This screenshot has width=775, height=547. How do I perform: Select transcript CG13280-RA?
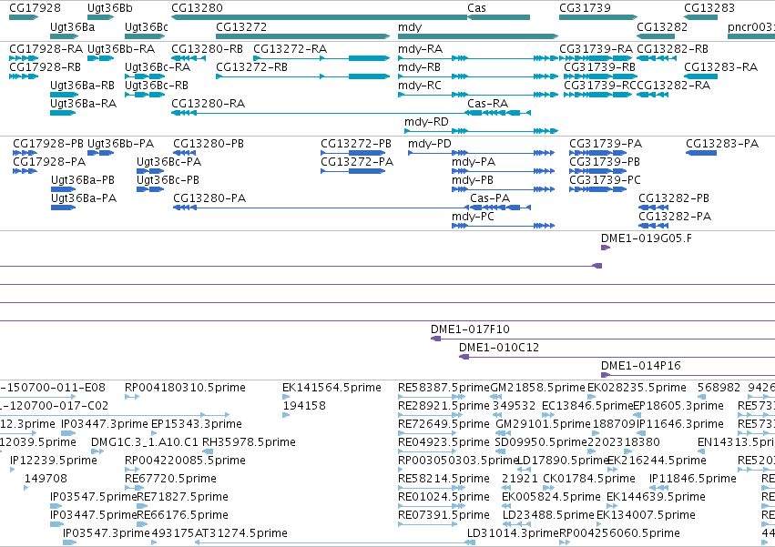point(208,104)
